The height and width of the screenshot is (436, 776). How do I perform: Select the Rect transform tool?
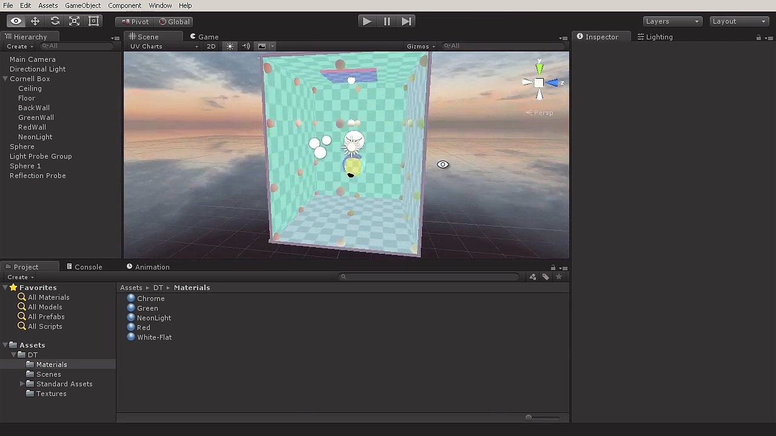tap(93, 21)
